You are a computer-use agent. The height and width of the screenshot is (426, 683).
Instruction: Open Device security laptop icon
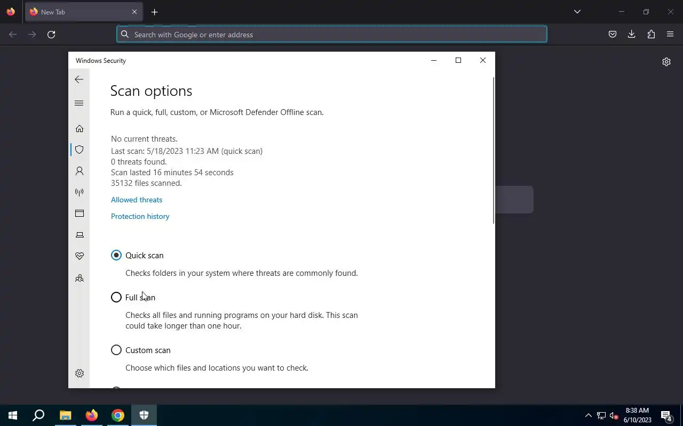click(80, 235)
